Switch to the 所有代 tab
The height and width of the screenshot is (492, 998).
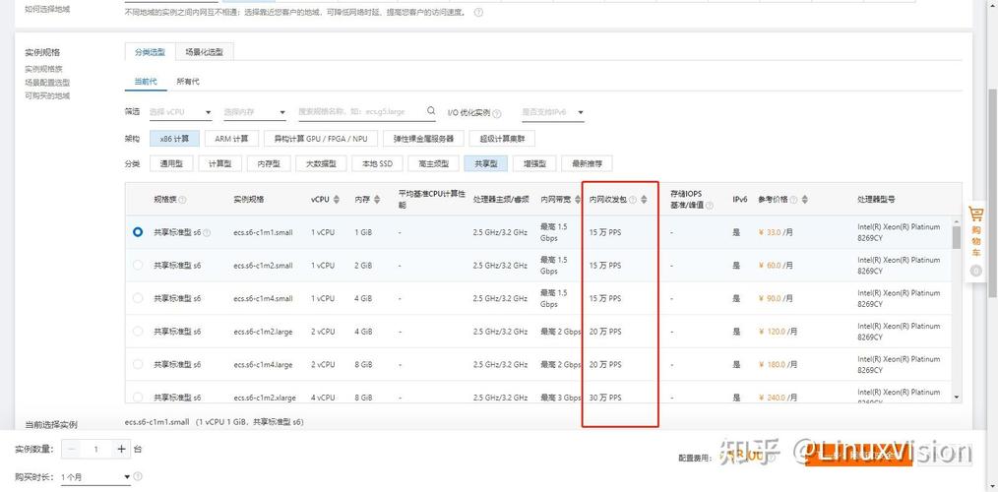(x=187, y=81)
